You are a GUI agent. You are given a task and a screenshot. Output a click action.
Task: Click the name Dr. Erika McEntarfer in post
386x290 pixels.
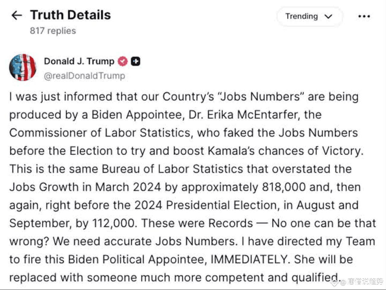pyautogui.click(x=244, y=115)
